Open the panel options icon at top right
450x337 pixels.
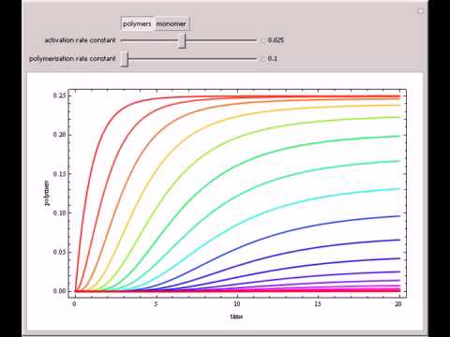coord(420,11)
